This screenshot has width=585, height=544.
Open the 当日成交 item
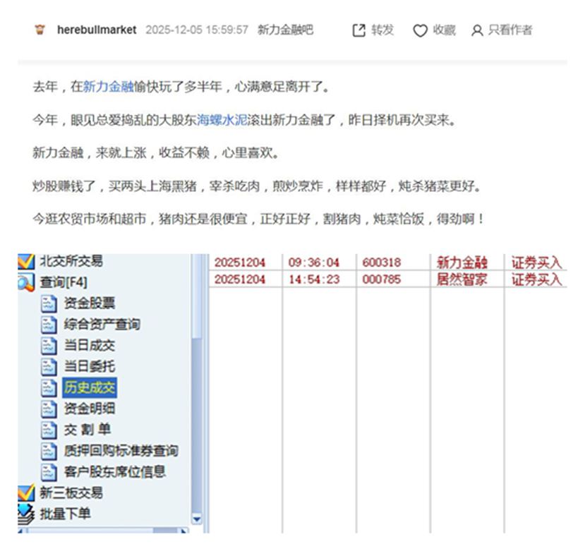(x=89, y=345)
